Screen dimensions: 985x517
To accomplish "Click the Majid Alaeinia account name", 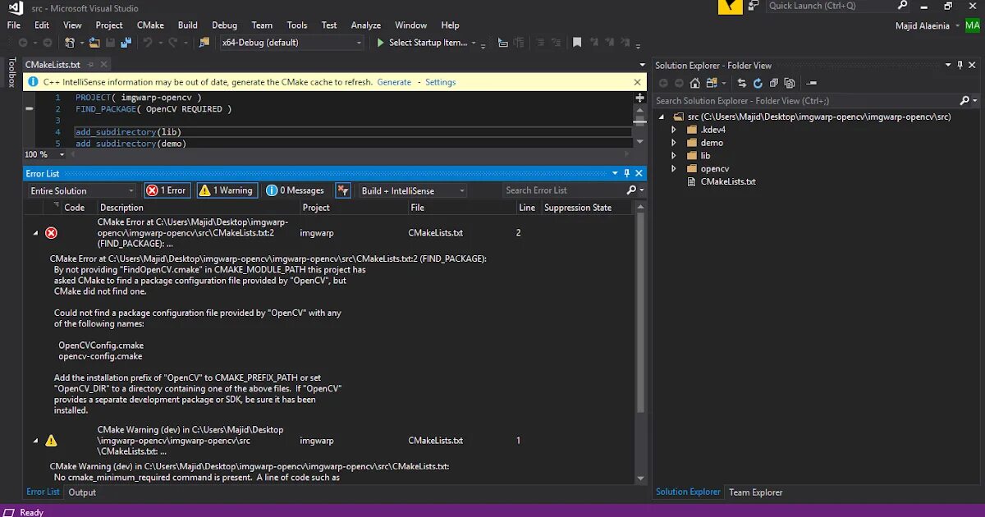I will click(922, 25).
